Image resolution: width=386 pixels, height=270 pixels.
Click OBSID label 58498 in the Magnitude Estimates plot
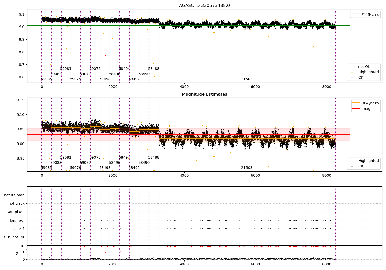pos(105,168)
